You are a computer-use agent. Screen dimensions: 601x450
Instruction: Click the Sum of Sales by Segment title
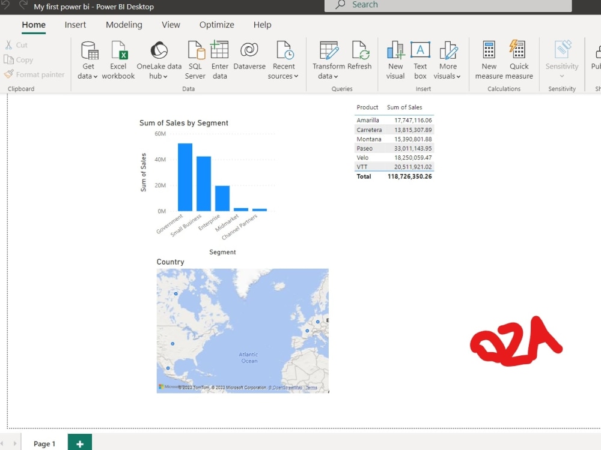pyautogui.click(x=183, y=123)
